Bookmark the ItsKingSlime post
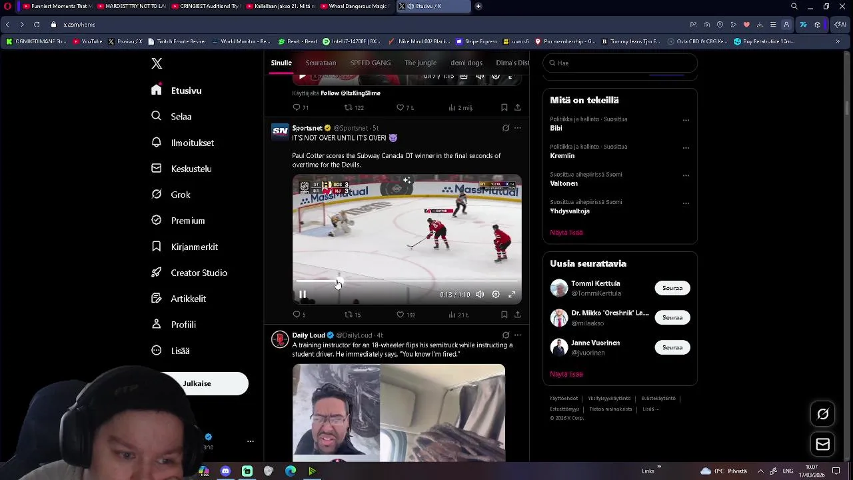 [504, 107]
